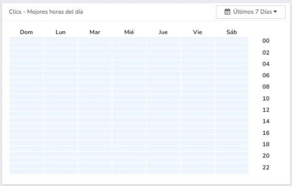Viewport: 292px width, 186px height.
Task: Click the 02 hour label
Action: tap(266, 53)
